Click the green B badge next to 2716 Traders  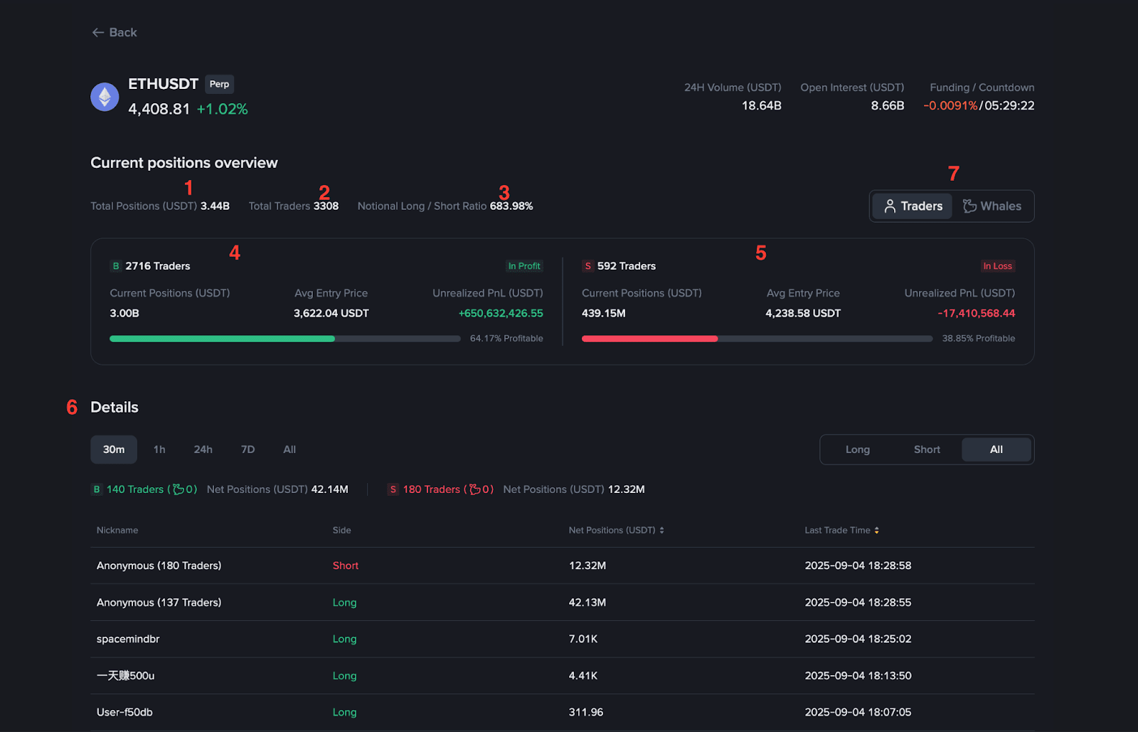(116, 266)
